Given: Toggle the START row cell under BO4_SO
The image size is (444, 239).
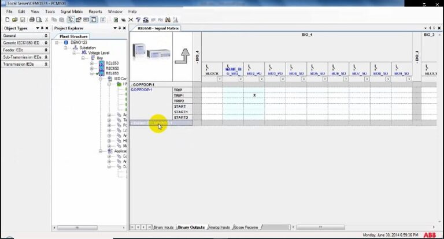Looking at the screenshot, I should coord(296,106).
